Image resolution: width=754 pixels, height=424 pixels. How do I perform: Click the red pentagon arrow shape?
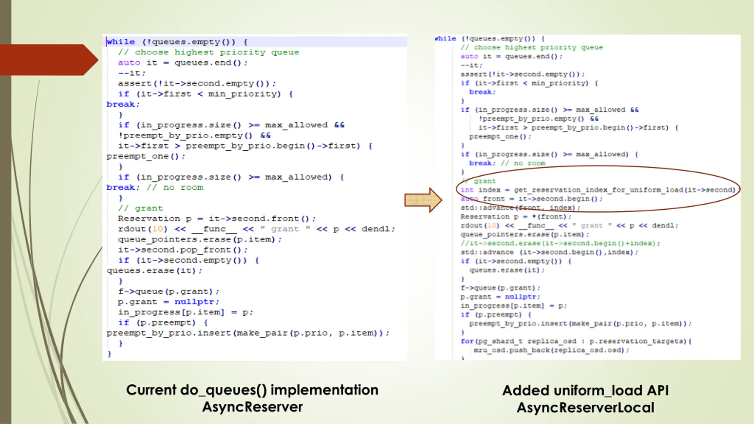pyautogui.click(x=49, y=60)
